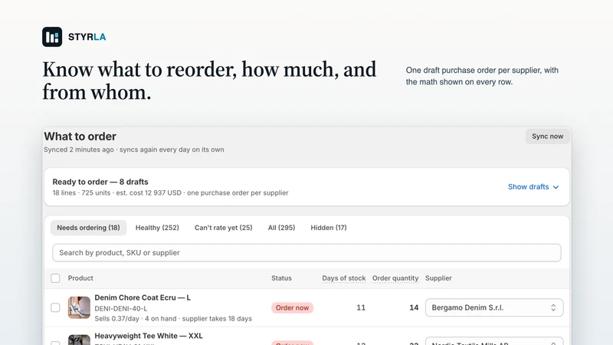Switch to the Healthy (252) tab
The image size is (613, 345).
[x=157, y=228]
